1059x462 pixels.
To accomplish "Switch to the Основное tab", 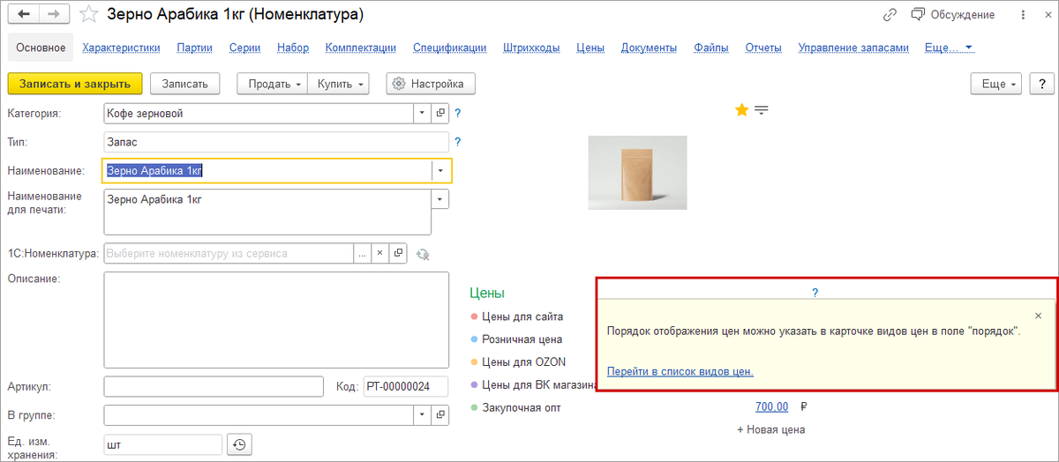I will point(41,48).
